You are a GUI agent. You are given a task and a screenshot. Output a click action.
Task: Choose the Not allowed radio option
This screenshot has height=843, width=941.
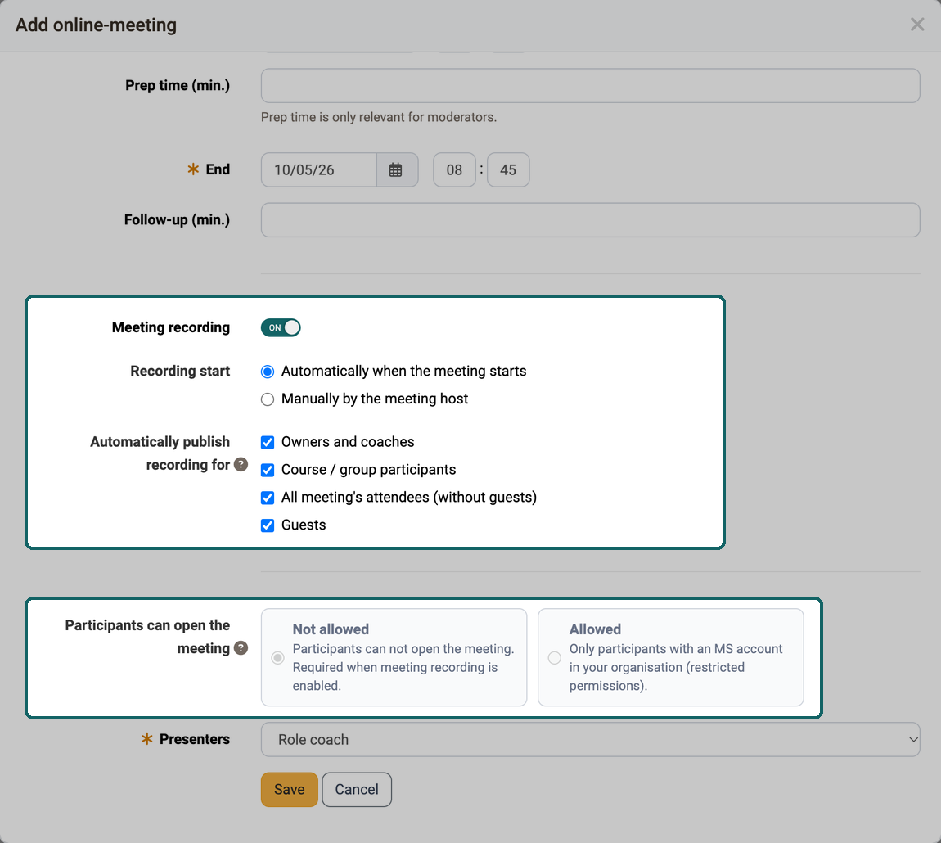[x=278, y=658]
